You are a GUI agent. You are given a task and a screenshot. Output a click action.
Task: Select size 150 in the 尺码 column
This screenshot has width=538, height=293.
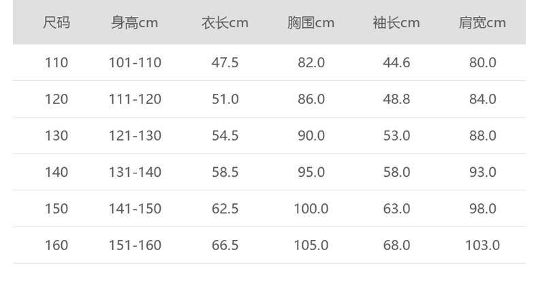point(57,209)
